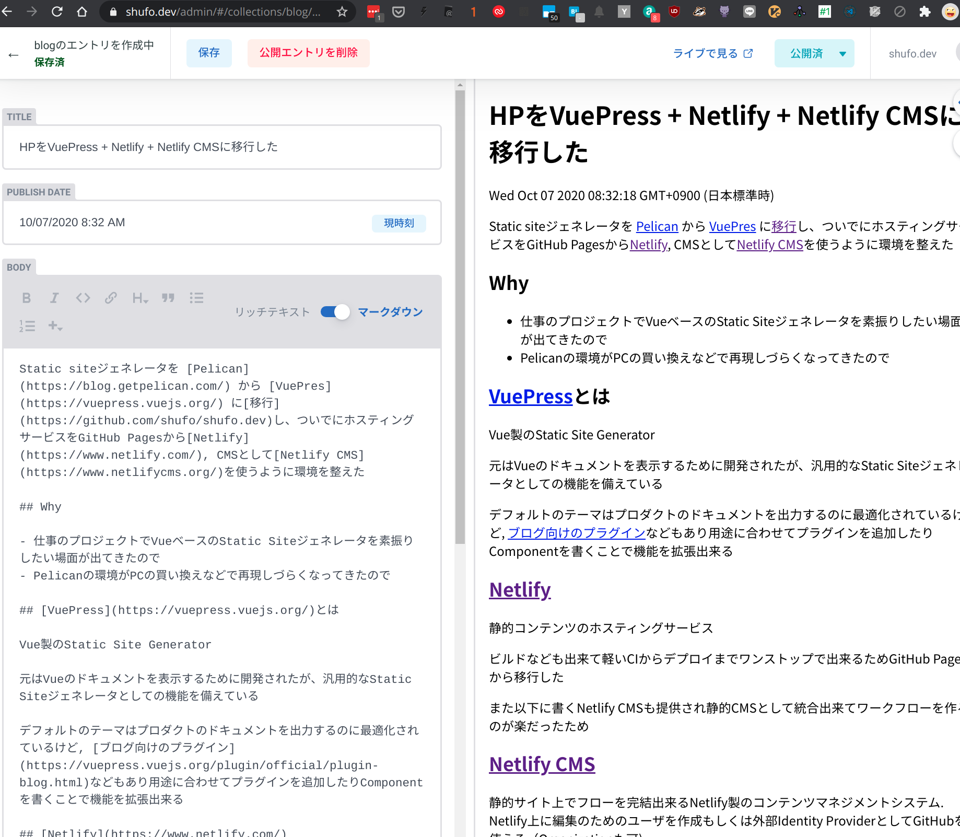This screenshot has width=960, height=837.
Task: Open the headings dropdown
Action: 139,298
